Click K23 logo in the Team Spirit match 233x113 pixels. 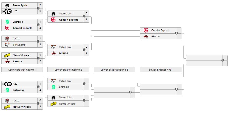(7, 11)
